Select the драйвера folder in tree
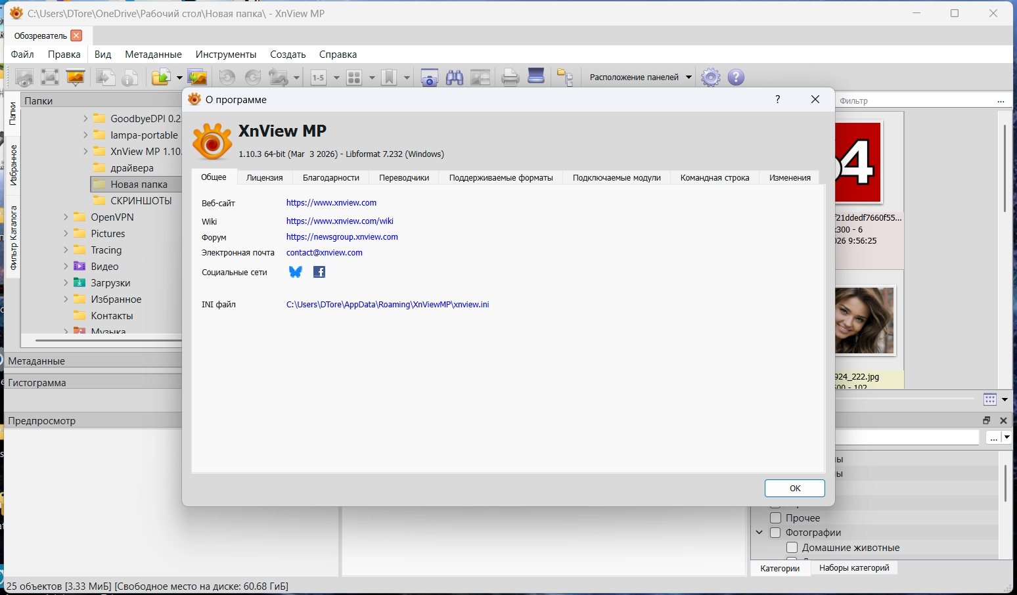 click(x=132, y=168)
